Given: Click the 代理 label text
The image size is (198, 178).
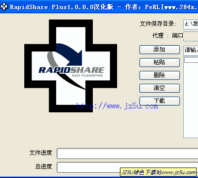Looking at the screenshot, I should (158, 36).
